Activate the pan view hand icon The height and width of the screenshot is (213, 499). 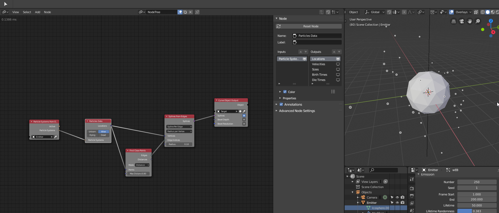(x=470, y=22)
